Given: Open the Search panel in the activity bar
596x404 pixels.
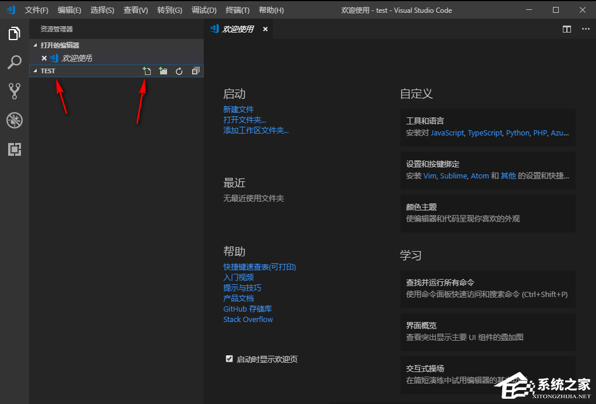Looking at the screenshot, I should point(14,61).
